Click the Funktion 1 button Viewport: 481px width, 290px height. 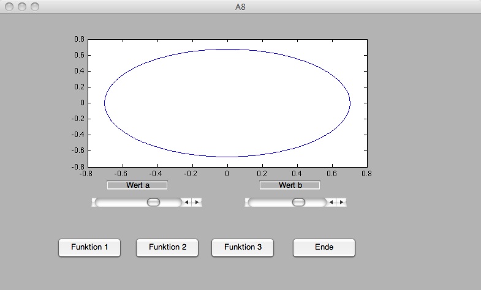click(89, 247)
